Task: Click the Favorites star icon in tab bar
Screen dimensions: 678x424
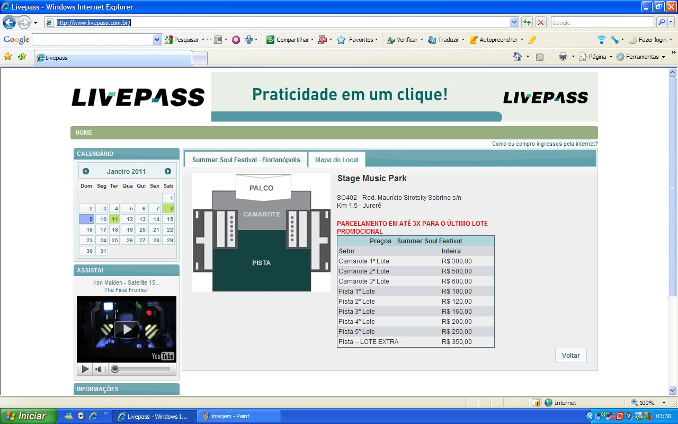Action: [8, 57]
